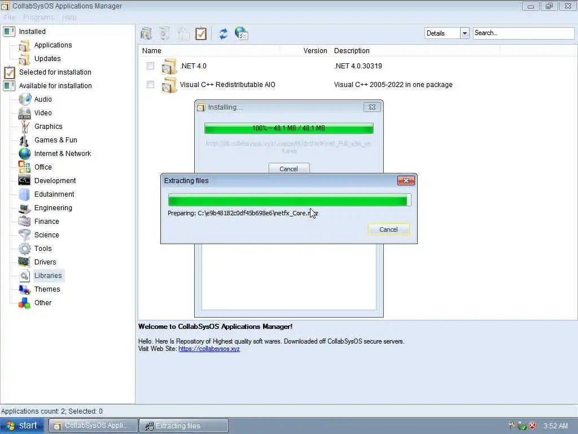Viewport: 578px width, 434px height.
Task: Select the Engineering category
Action: click(53, 208)
